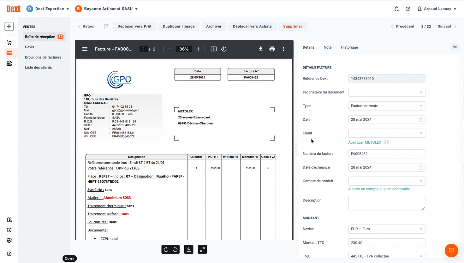Screen dimensions: 464x263
Task: Click Appliquer METOLEX link
Action: click(365, 142)
